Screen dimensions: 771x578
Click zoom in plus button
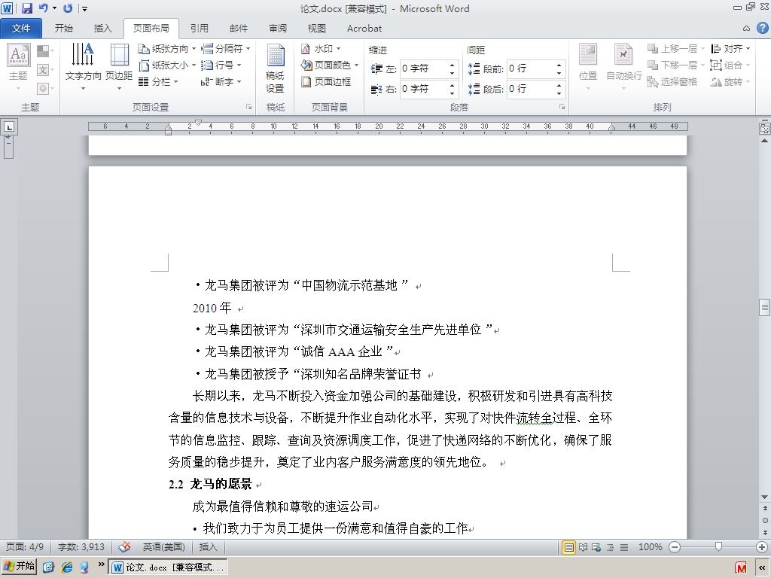pos(762,547)
